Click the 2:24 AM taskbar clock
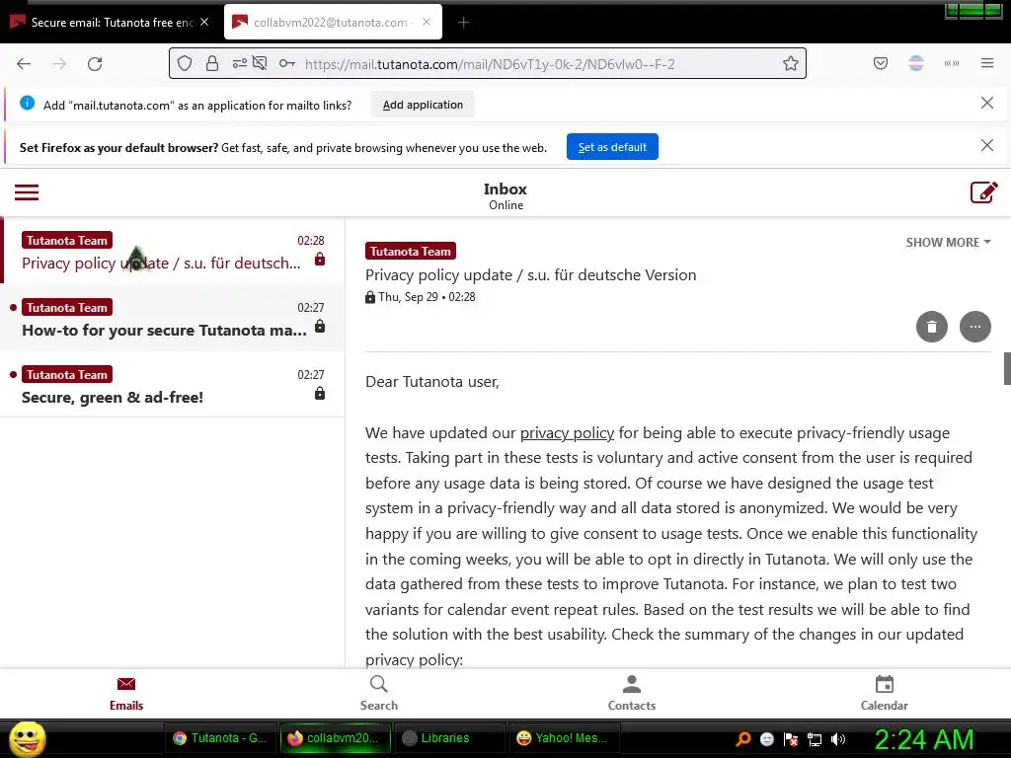 pos(924,739)
